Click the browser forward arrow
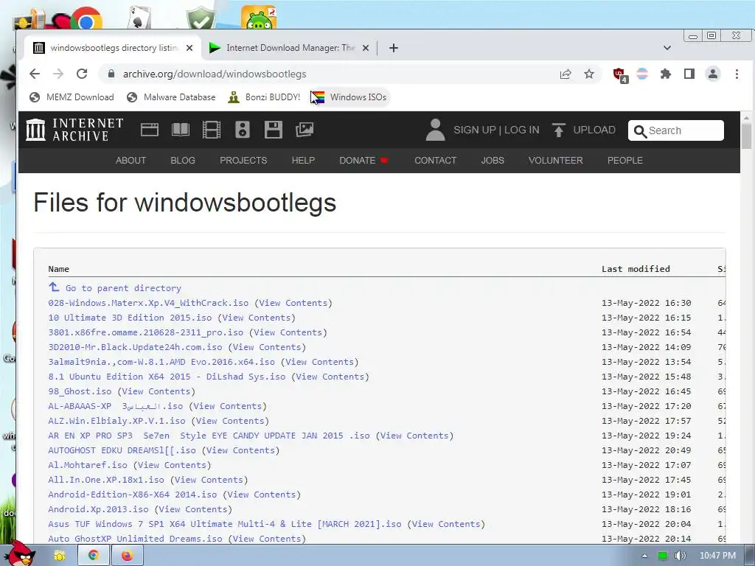This screenshot has height=566, width=755. [58, 74]
